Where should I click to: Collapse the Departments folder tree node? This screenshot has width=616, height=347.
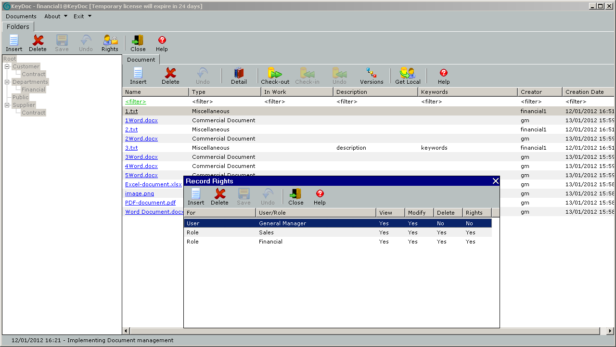(7, 82)
